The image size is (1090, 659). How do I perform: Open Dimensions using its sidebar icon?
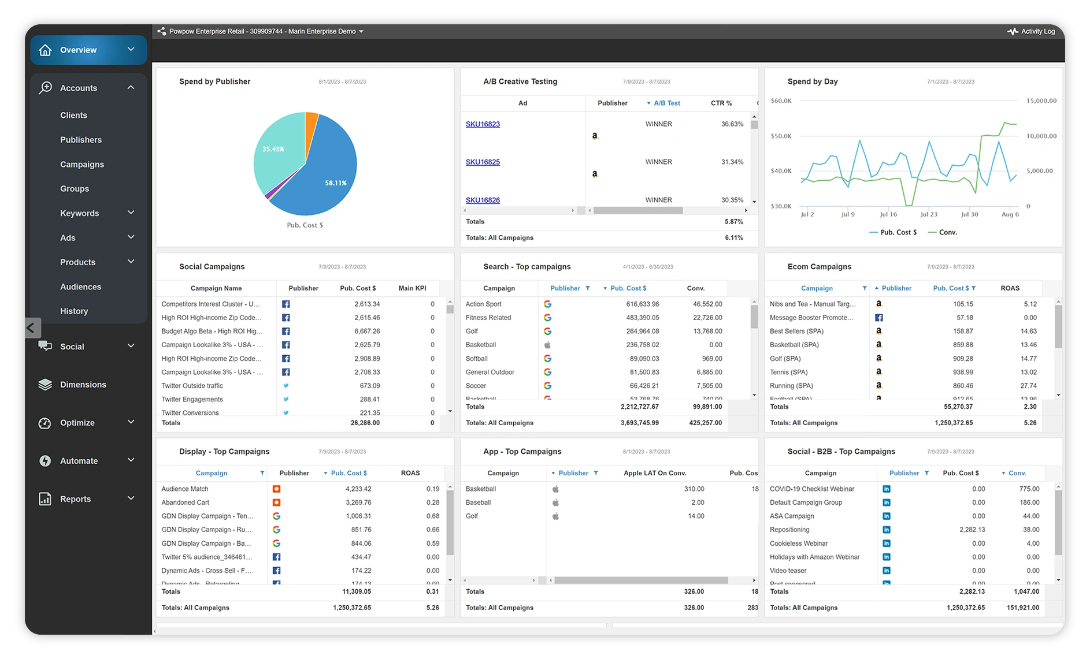[45, 384]
